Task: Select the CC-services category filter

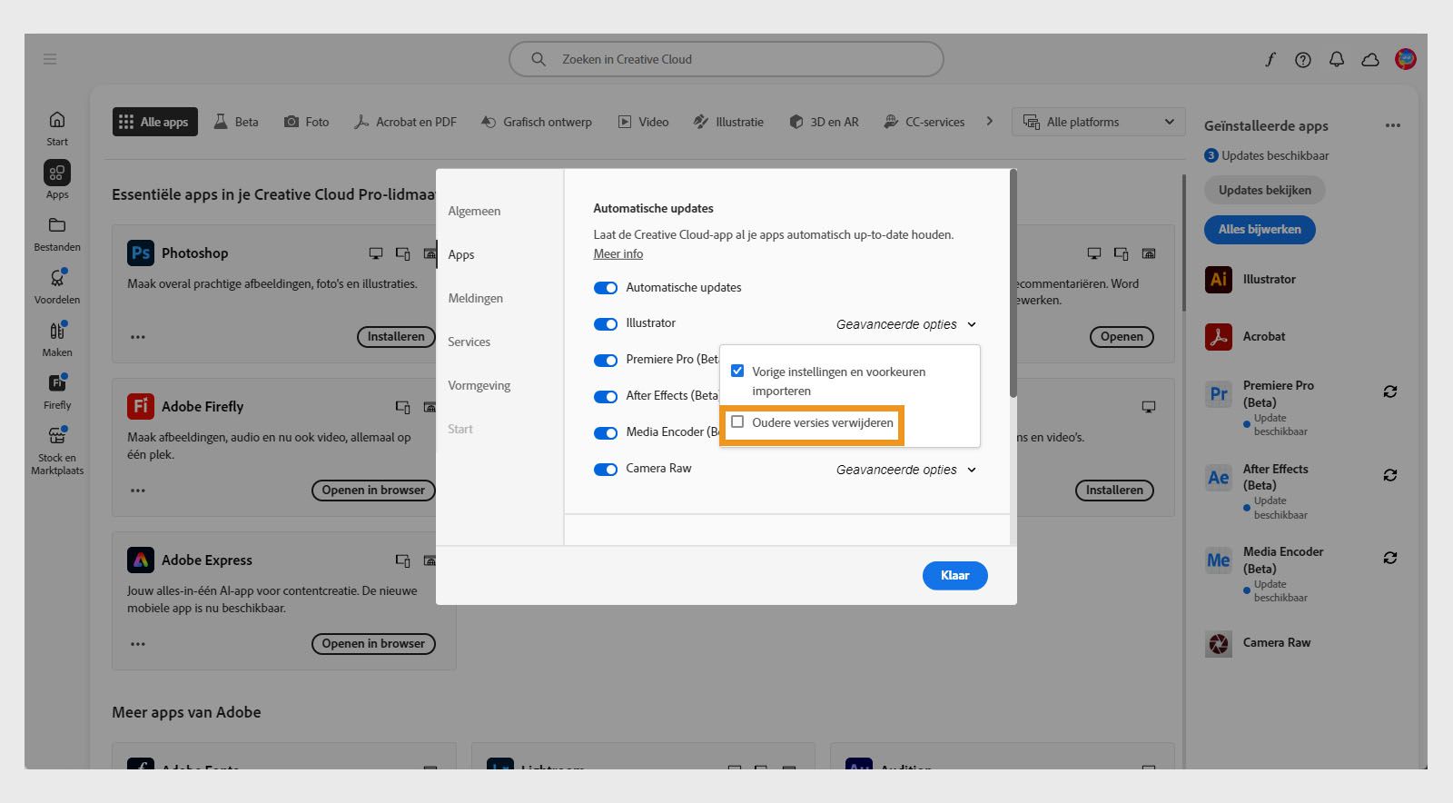Action: (x=924, y=122)
